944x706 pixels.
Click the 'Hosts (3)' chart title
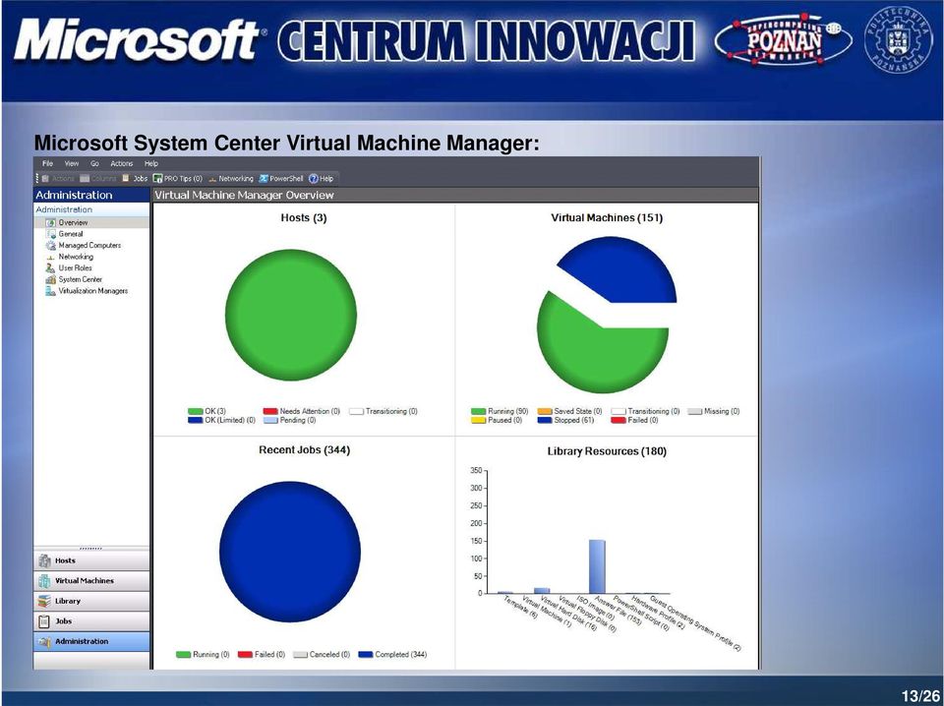(x=304, y=218)
